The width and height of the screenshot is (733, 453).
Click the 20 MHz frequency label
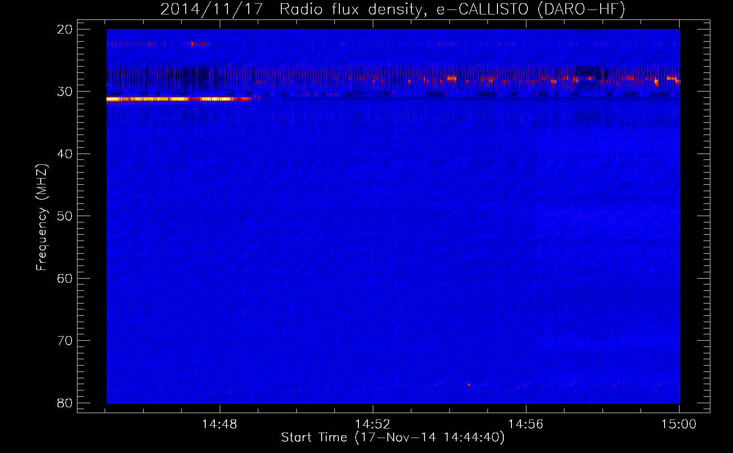click(x=65, y=29)
